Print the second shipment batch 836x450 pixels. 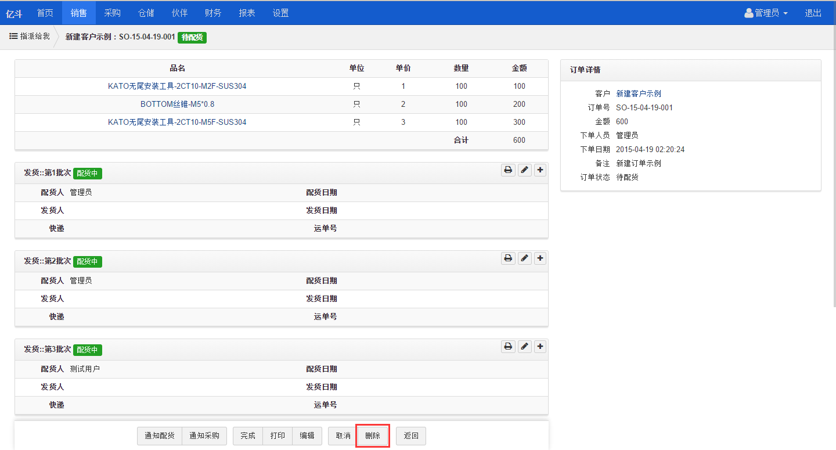[x=508, y=258]
